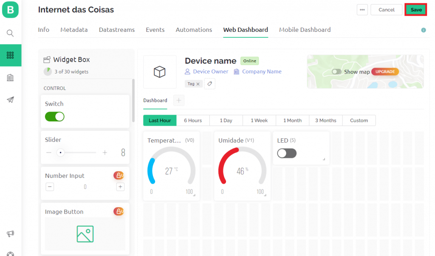Select the Web Dashboard tab
435x256 pixels.
[x=246, y=30]
